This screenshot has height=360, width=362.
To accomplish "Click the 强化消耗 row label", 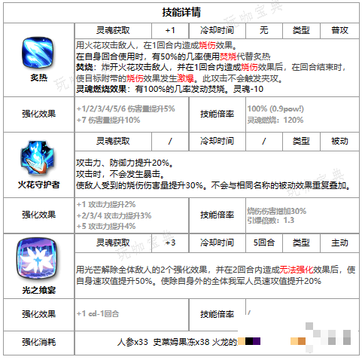I will coord(39,342).
